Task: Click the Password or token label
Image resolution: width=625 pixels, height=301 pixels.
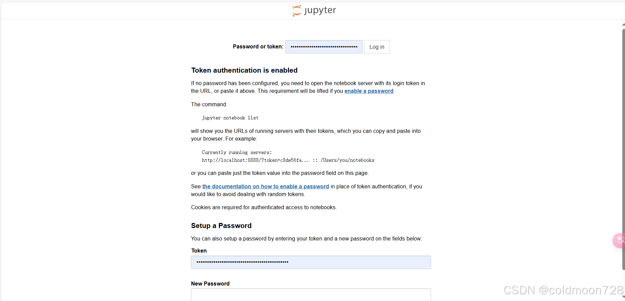Action: [258, 46]
